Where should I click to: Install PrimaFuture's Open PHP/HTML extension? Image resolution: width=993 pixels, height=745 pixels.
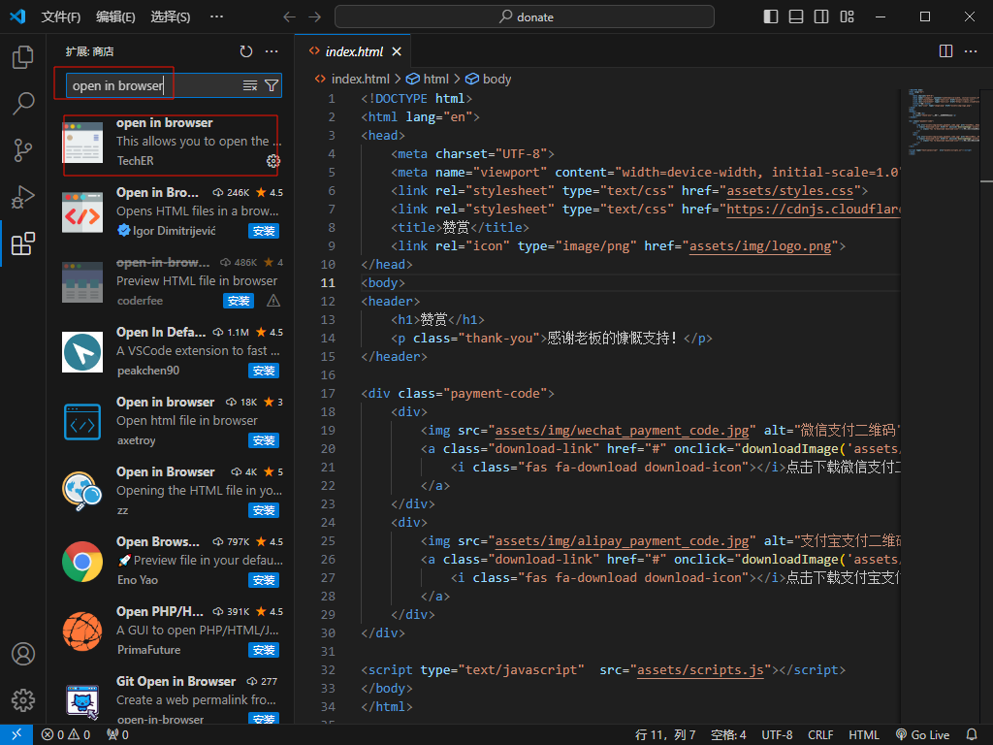264,650
